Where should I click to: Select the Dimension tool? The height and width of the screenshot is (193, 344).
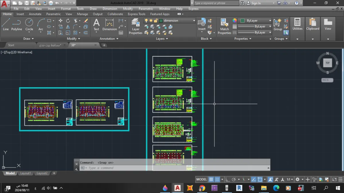click(x=109, y=24)
